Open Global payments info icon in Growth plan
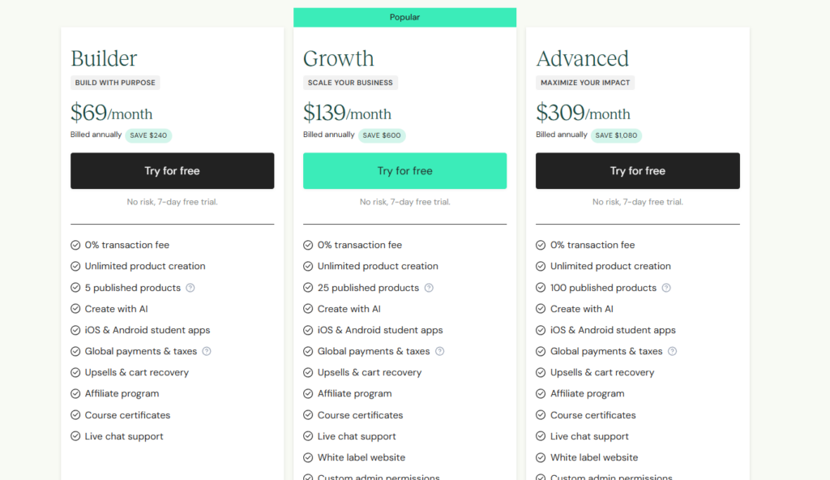Image resolution: width=830 pixels, height=480 pixels. [439, 351]
